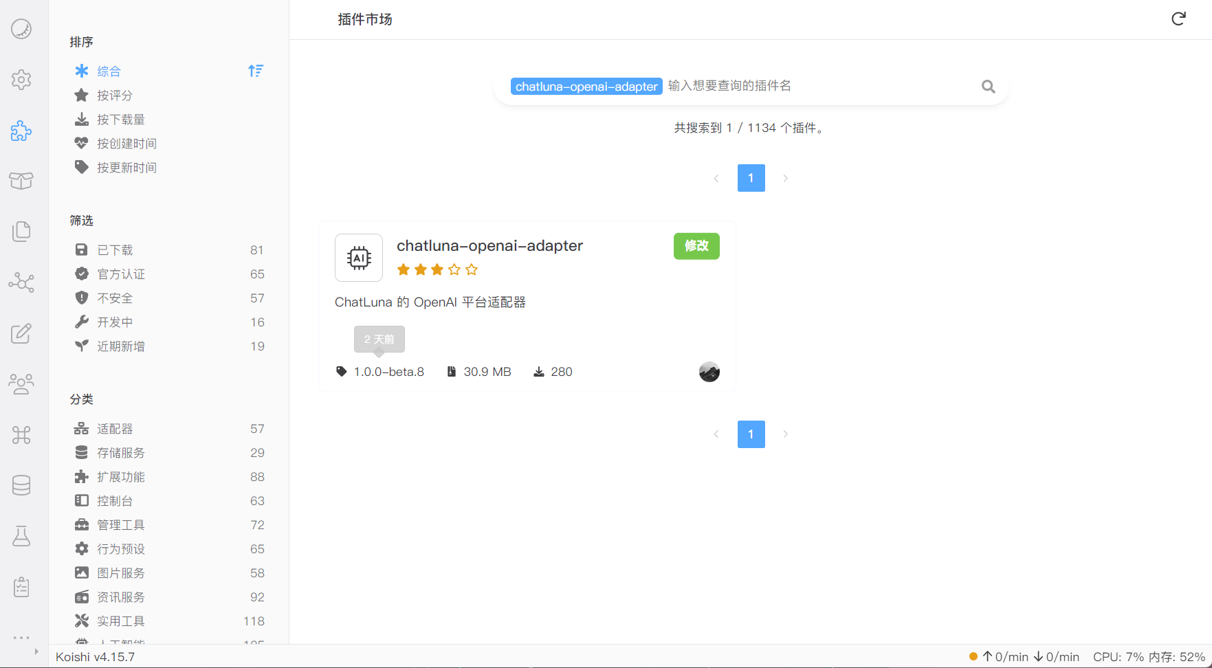Viewport: 1212px width, 668px height.
Task: Expand the sidebar via bottom-left arrow
Action: (36, 652)
